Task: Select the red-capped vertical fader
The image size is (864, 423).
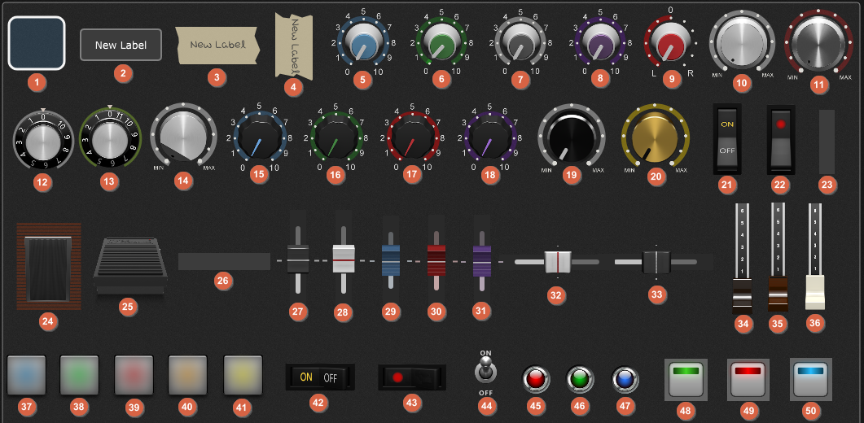Action: (436, 260)
